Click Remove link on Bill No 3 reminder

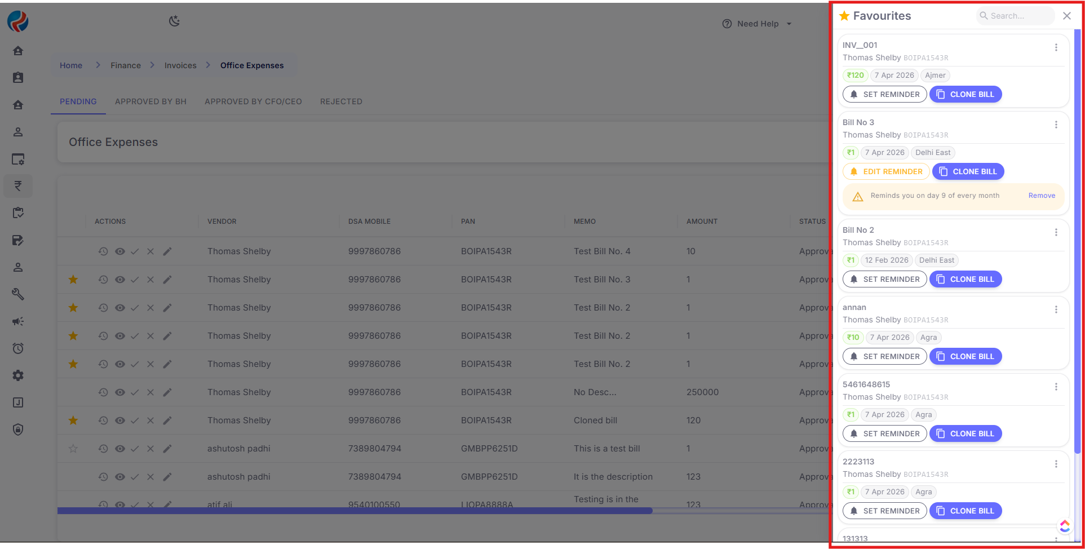(1042, 196)
